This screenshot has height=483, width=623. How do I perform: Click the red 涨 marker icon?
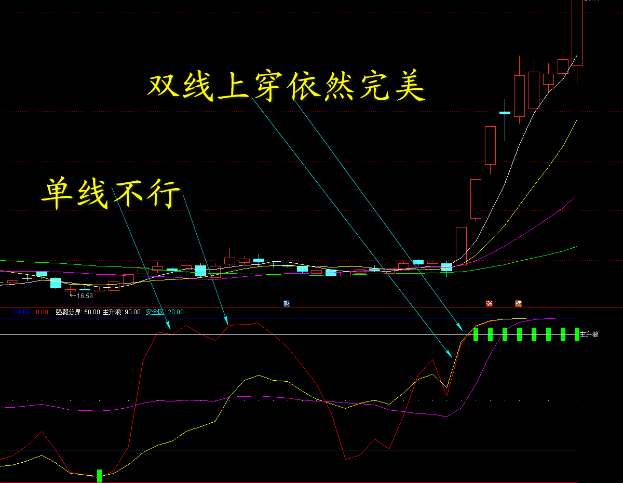click(x=489, y=303)
